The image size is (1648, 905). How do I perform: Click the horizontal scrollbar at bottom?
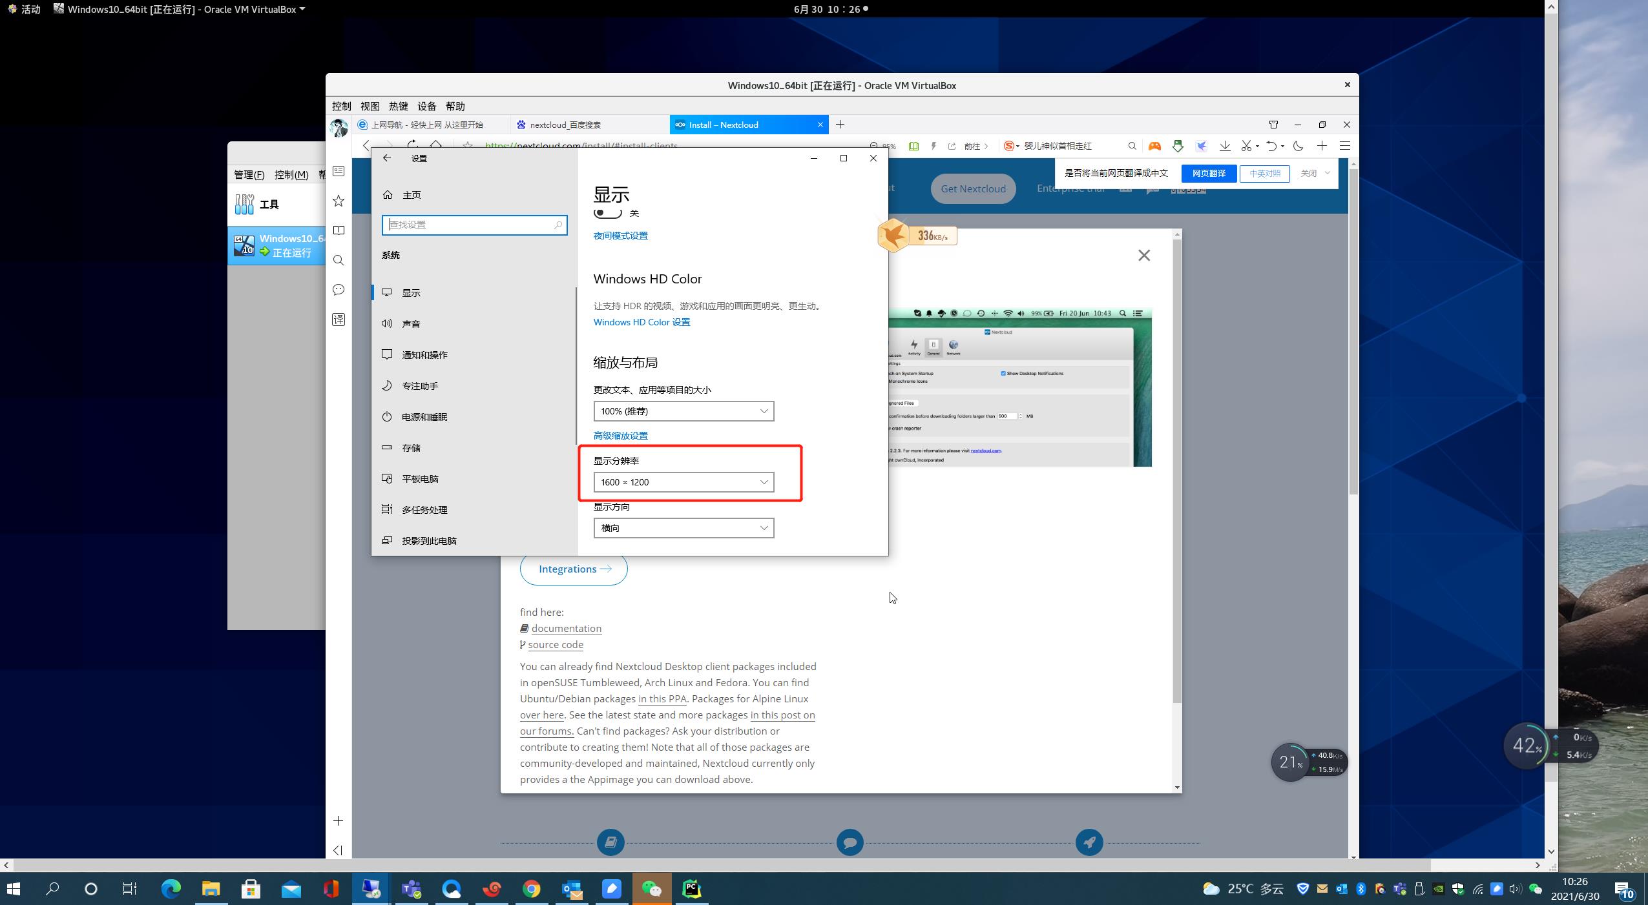pyautogui.click(x=722, y=865)
